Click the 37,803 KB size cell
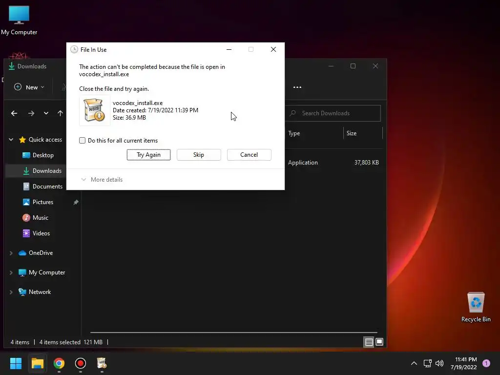 (x=366, y=163)
